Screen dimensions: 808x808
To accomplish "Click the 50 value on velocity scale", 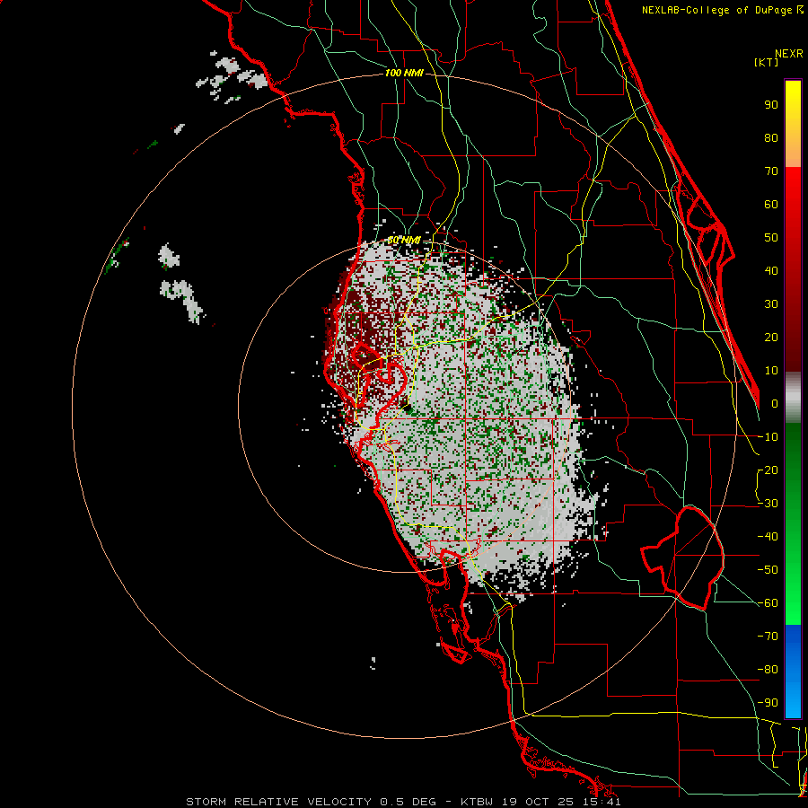I will [771, 238].
